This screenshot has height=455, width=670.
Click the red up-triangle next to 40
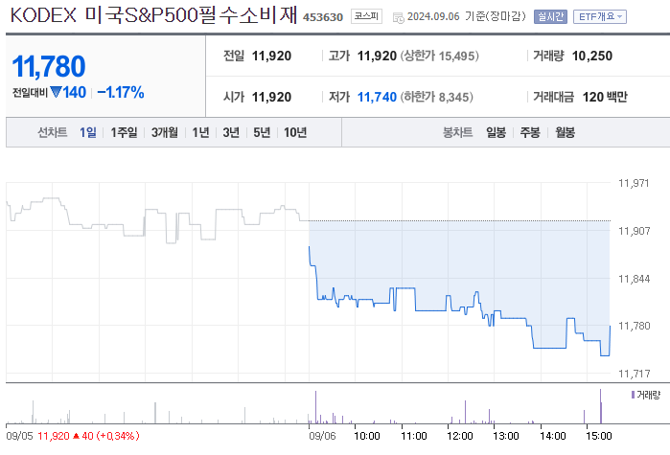click(76, 436)
